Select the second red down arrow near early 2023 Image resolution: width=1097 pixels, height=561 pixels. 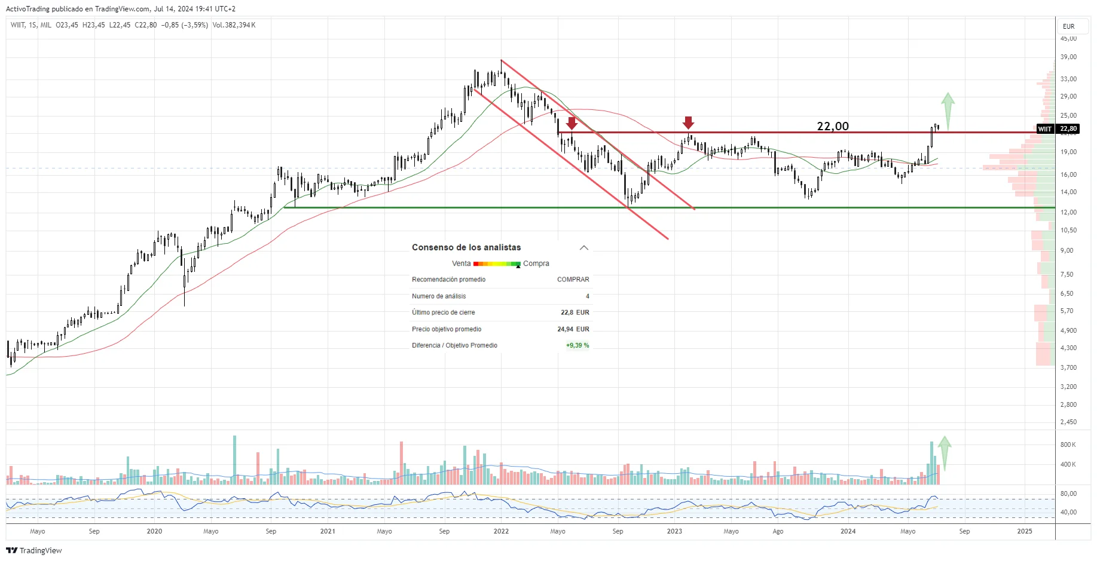(689, 124)
